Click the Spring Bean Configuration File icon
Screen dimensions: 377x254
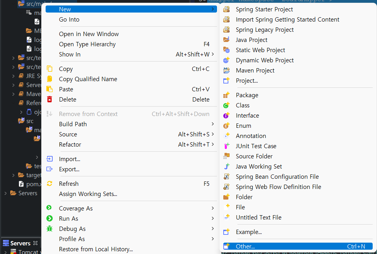click(x=226, y=177)
